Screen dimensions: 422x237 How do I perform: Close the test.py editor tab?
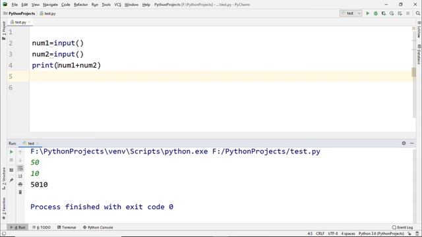coord(30,22)
